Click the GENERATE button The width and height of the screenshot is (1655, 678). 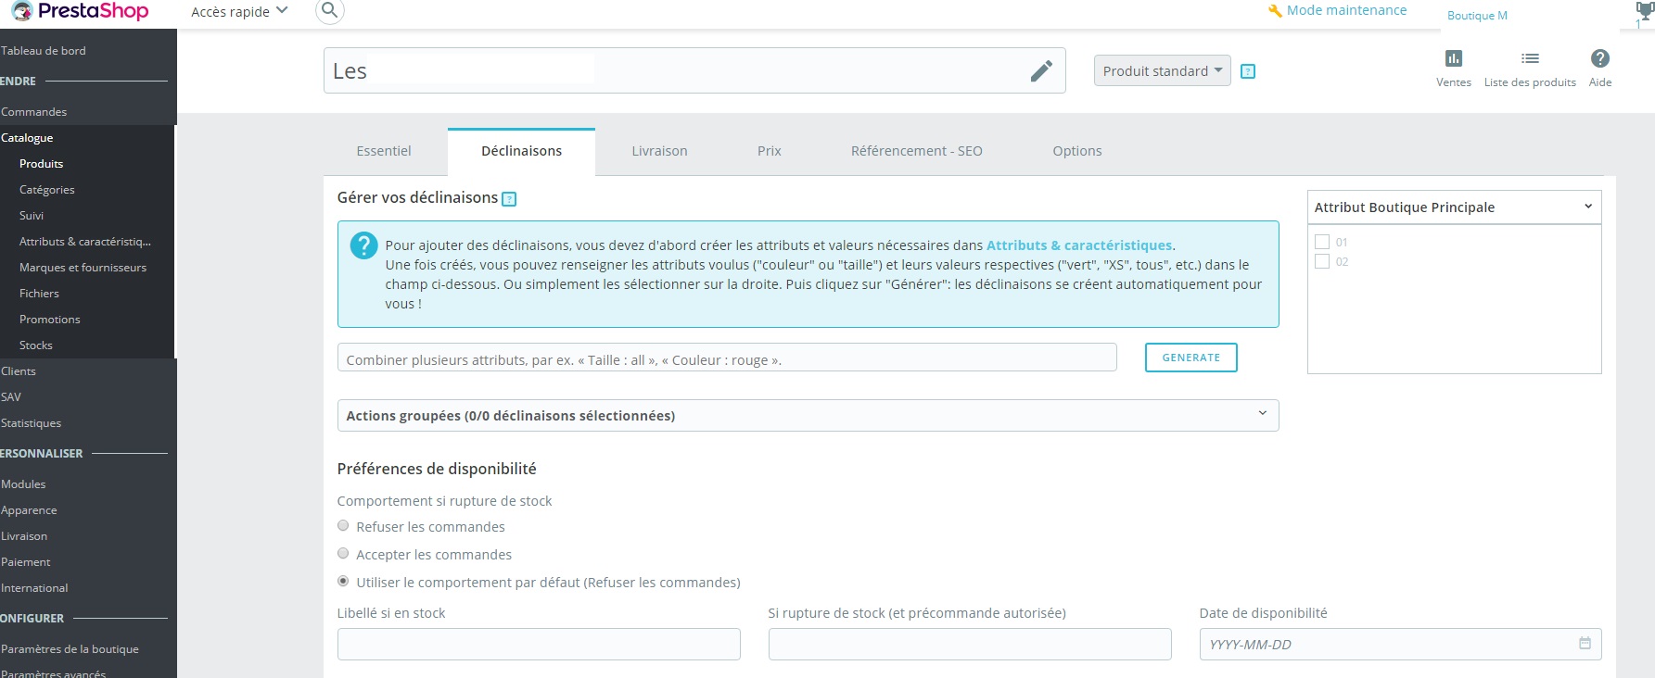(1191, 358)
